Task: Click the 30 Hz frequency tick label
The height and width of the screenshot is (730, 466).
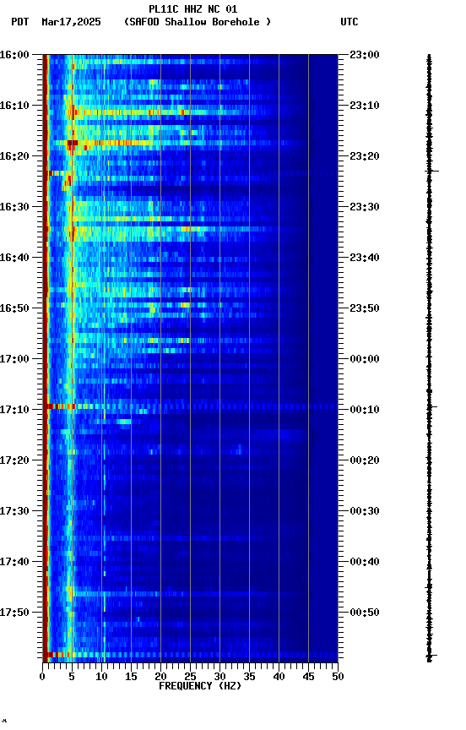Action: coord(219,677)
